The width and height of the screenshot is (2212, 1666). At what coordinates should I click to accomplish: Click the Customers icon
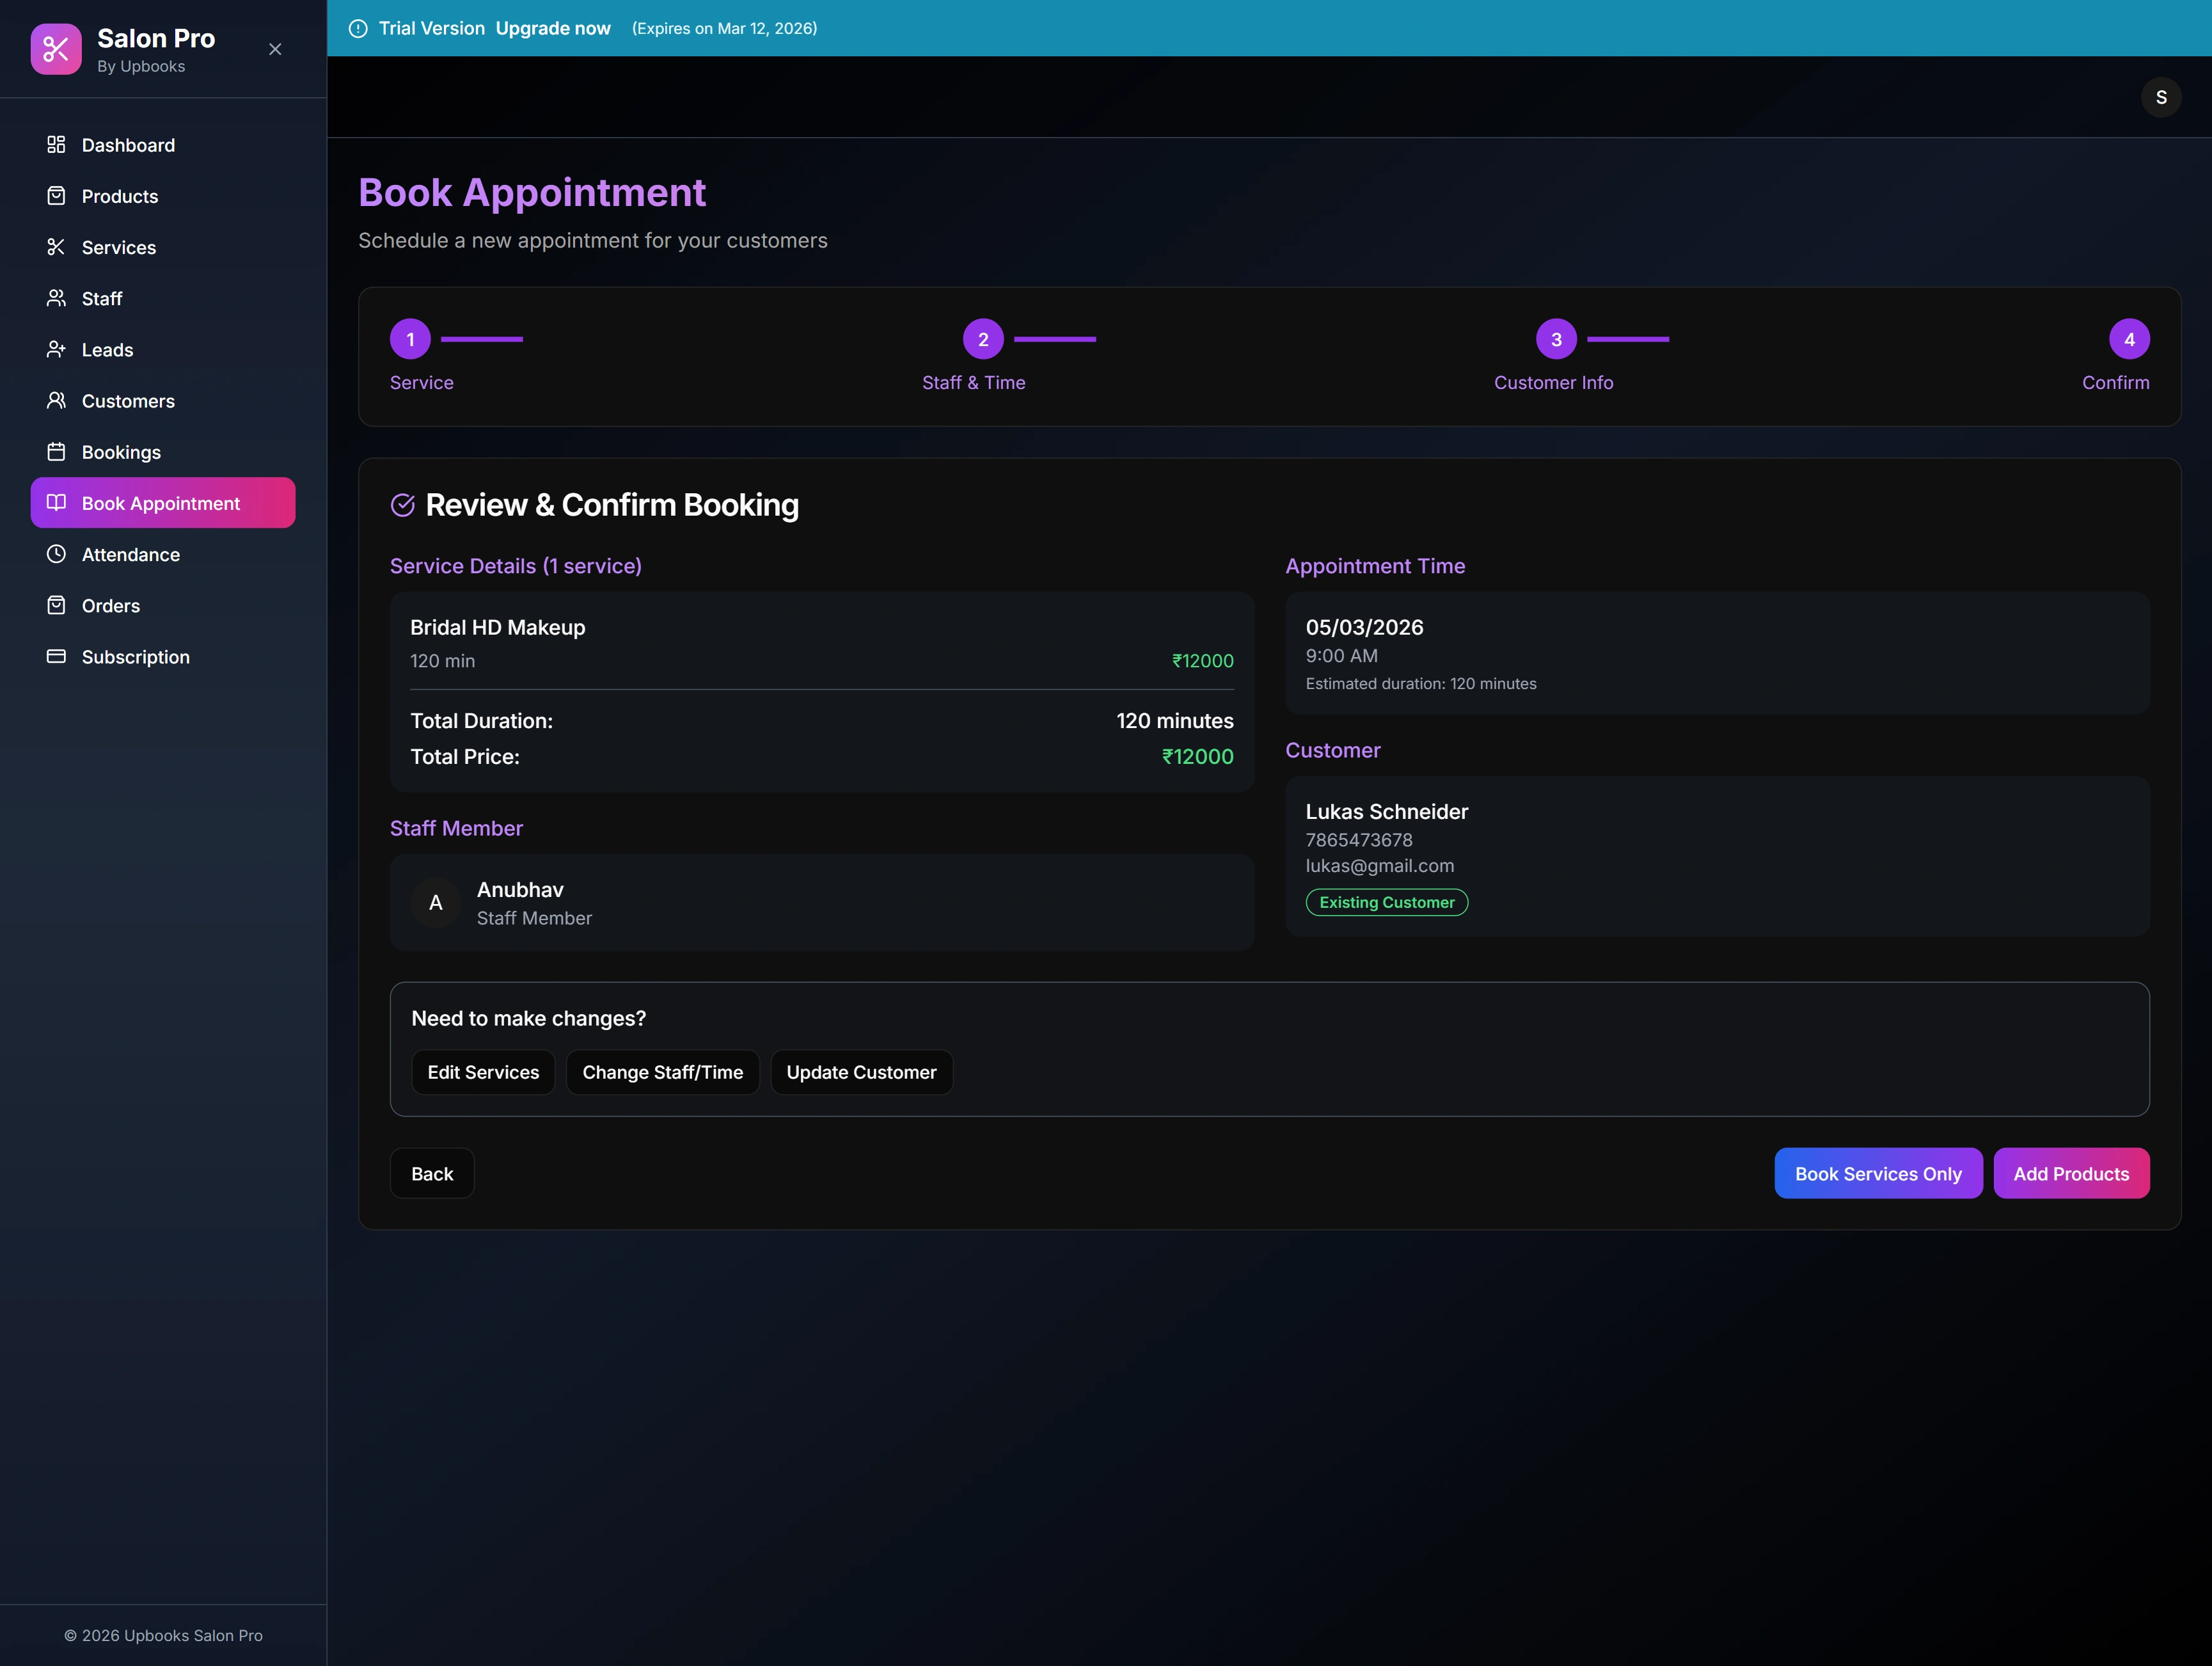tap(57, 400)
